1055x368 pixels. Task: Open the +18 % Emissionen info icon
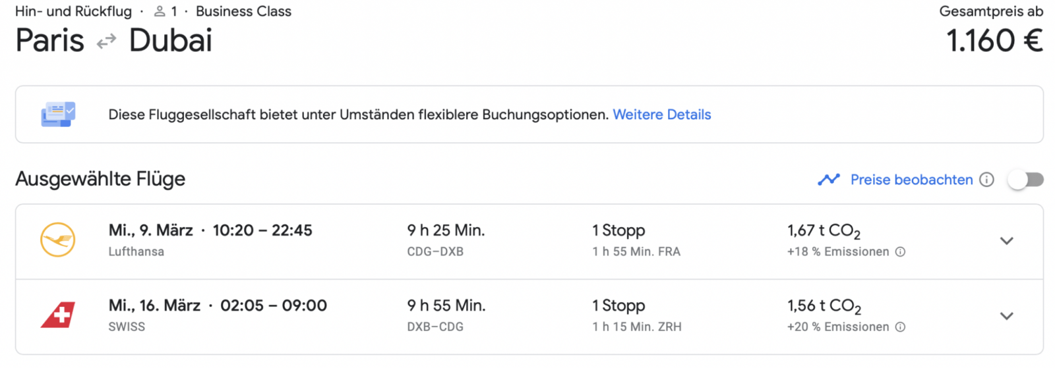(x=900, y=251)
